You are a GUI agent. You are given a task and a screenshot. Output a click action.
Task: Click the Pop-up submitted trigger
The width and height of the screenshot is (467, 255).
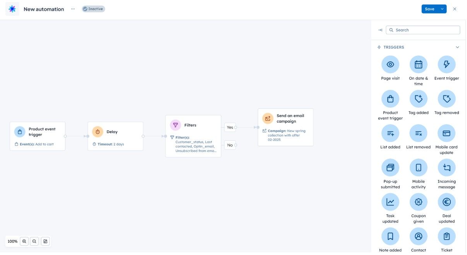(390, 167)
